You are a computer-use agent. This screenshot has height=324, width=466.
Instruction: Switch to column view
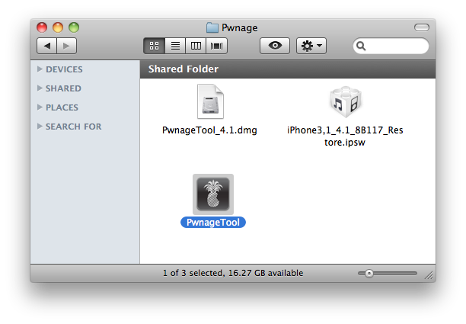[x=196, y=46]
